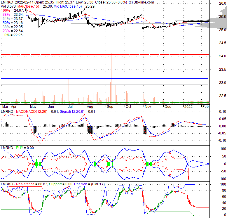The height and width of the screenshot is (218, 227).
Task: Click the Low: 25.30 value in header
Action: point(84,2)
